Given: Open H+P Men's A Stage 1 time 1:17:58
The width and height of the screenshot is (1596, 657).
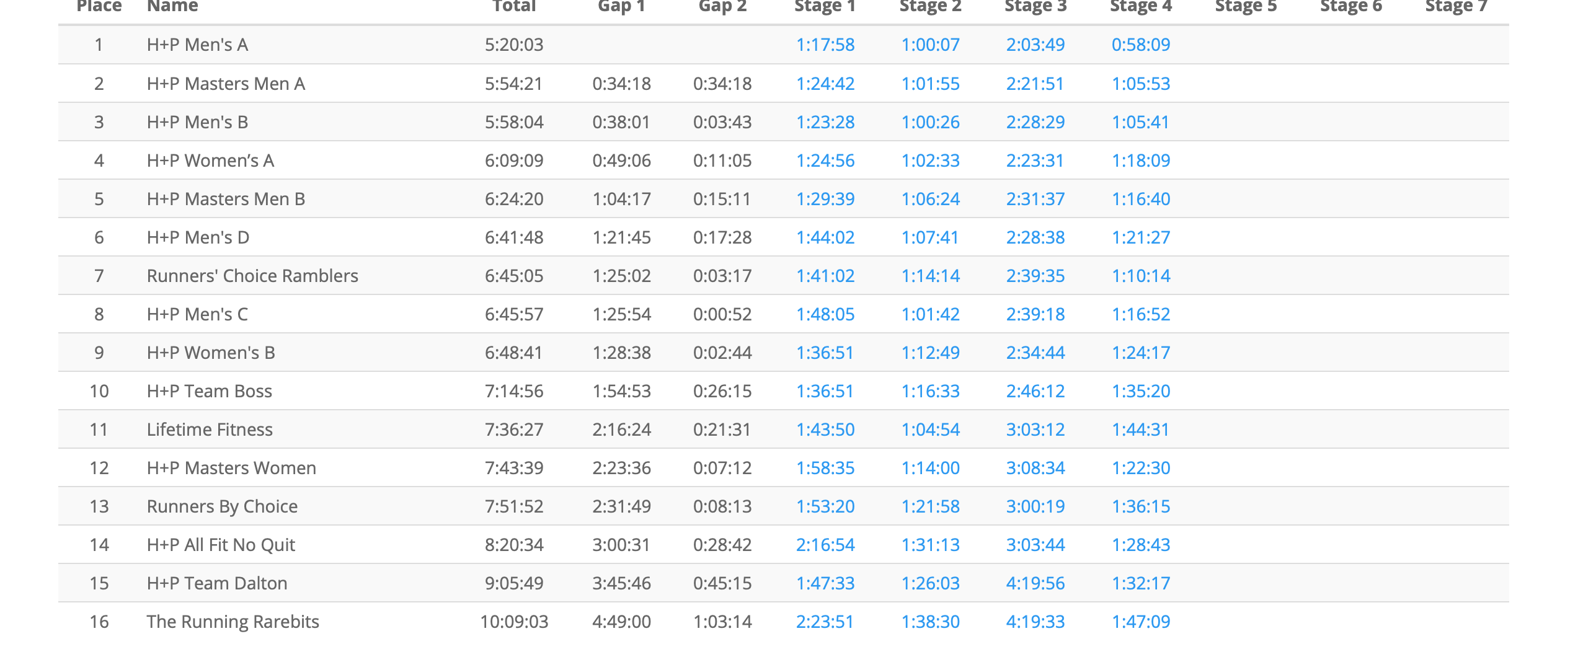Looking at the screenshot, I should [x=825, y=45].
